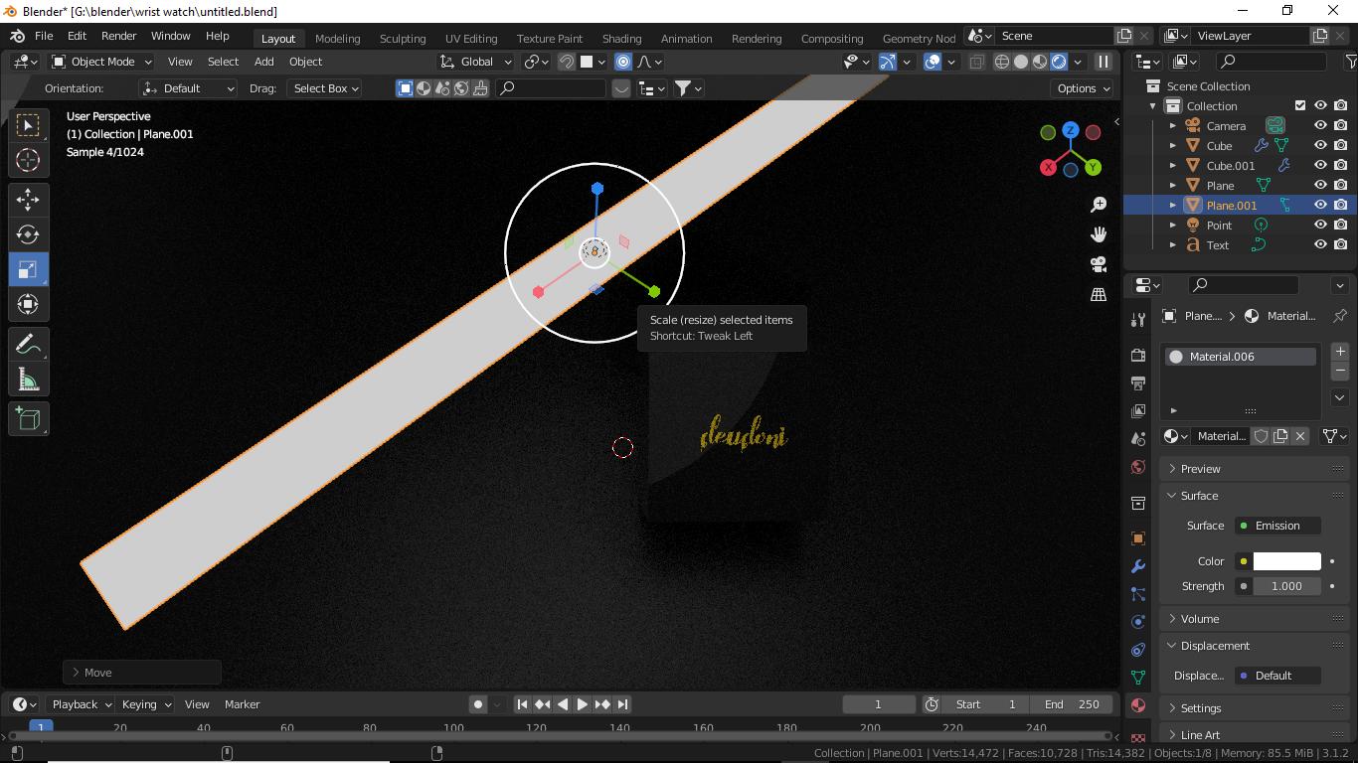Select the Annotate tool
The width and height of the screenshot is (1358, 763).
pyautogui.click(x=28, y=344)
